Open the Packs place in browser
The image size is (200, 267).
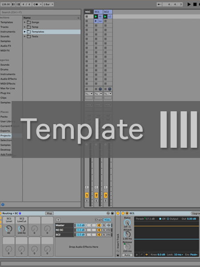tap(4, 117)
